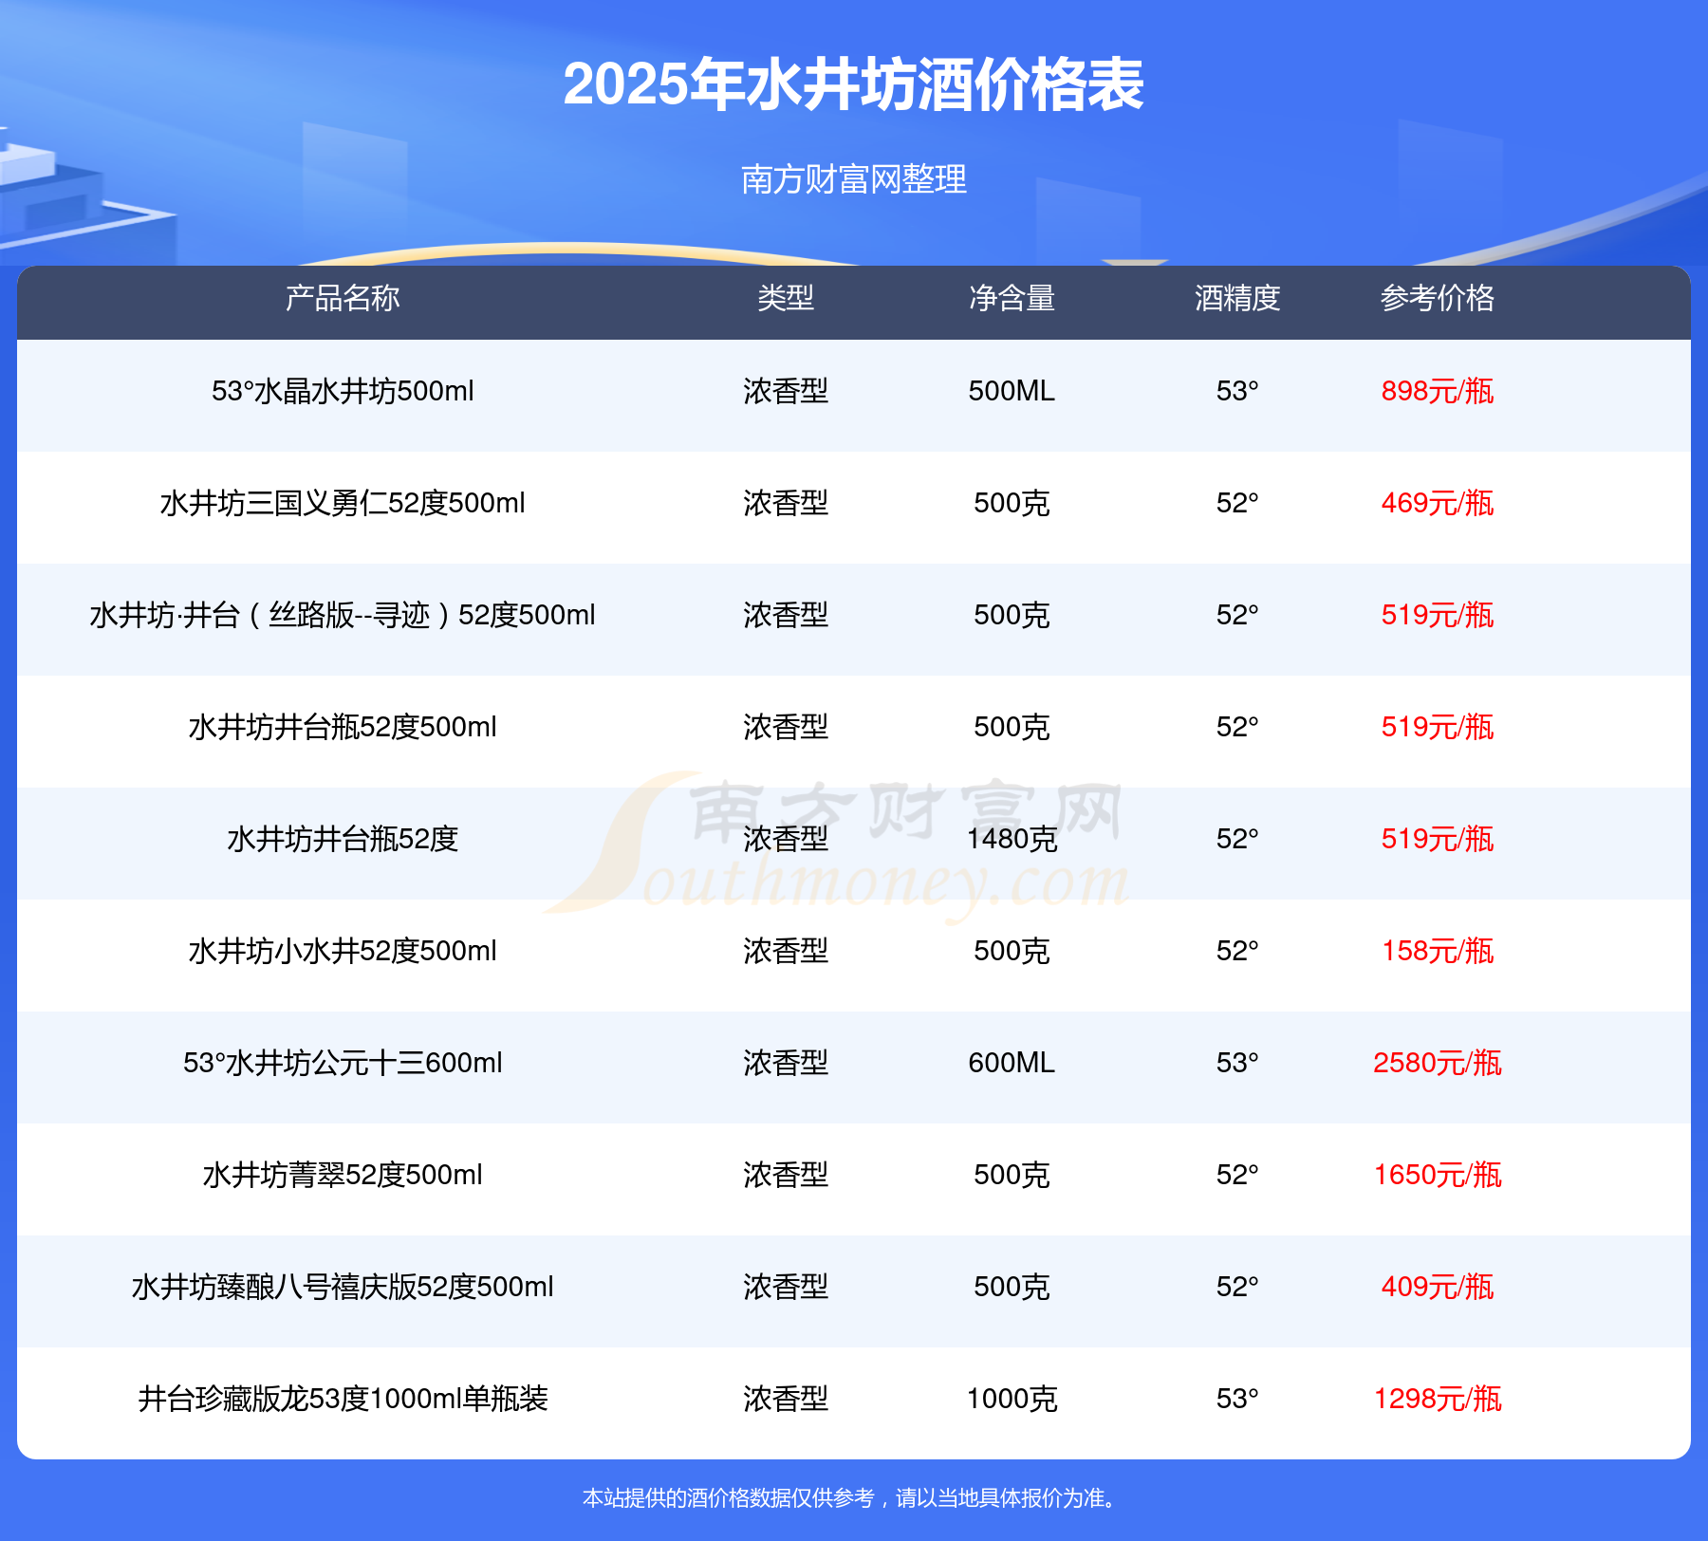Select 53° in the 公元十三 row

click(1237, 1063)
